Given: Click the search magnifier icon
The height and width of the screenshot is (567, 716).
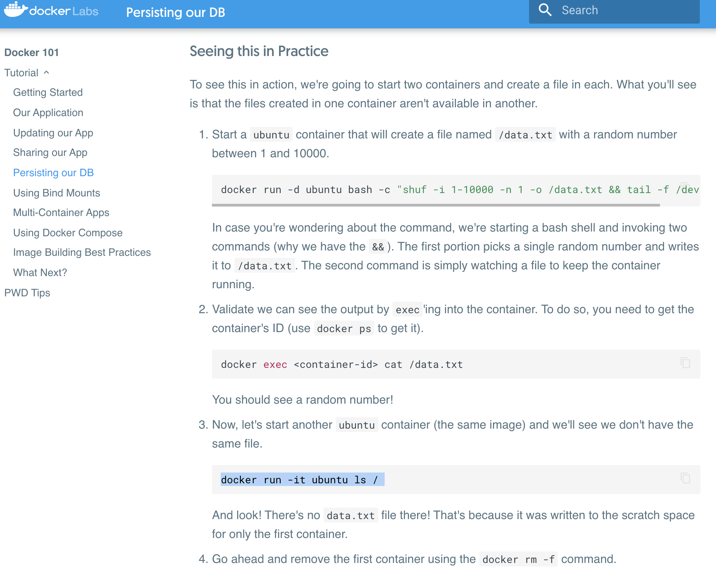Looking at the screenshot, I should point(545,10).
